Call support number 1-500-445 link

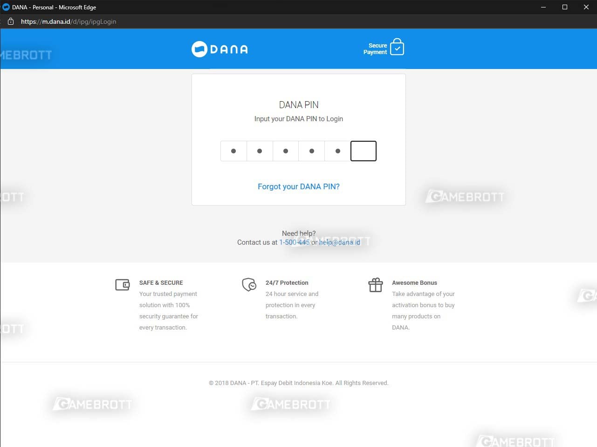click(294, 242)
